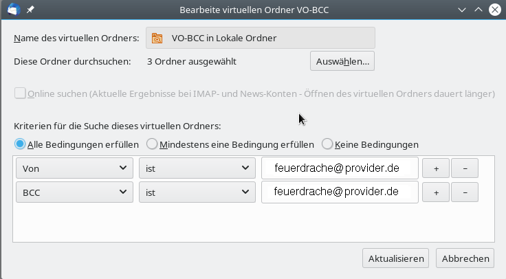Viewport: 506px width, 279px height.
Task: Minimize the dialog window
Action: coord(460,10)
